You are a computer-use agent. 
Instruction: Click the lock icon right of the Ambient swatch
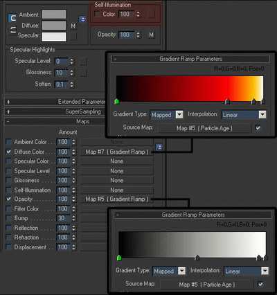coord(82,19)
